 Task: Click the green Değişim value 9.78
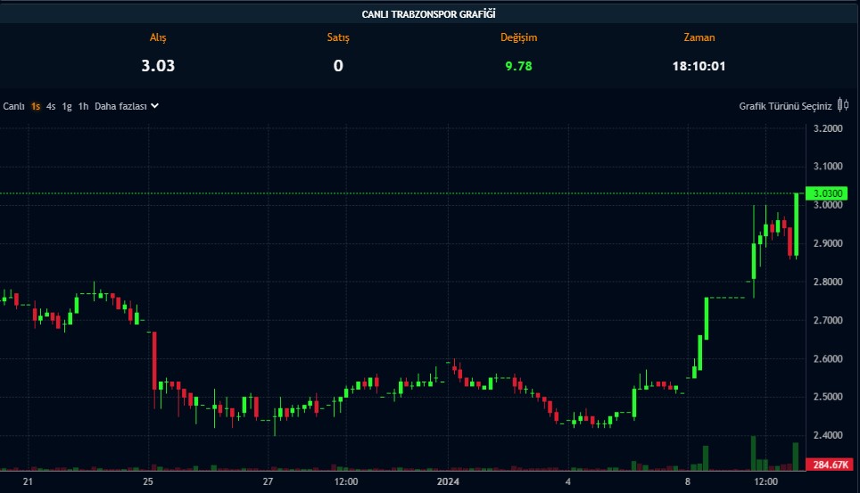[518, 65]
